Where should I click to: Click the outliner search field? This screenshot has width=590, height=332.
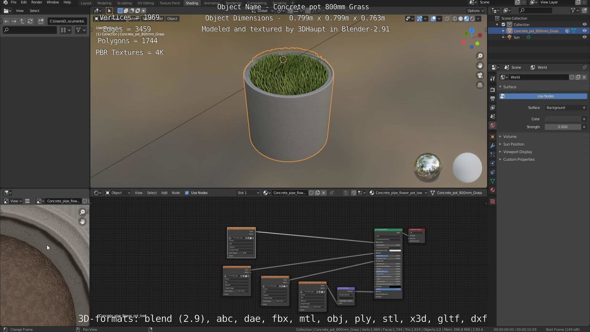pyautogui.click(x=535, y=10)
